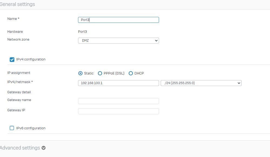This screenshot has width=270, height=157.
Task: Click into the Gateway IP field
Action: click(x=119, y=111)
